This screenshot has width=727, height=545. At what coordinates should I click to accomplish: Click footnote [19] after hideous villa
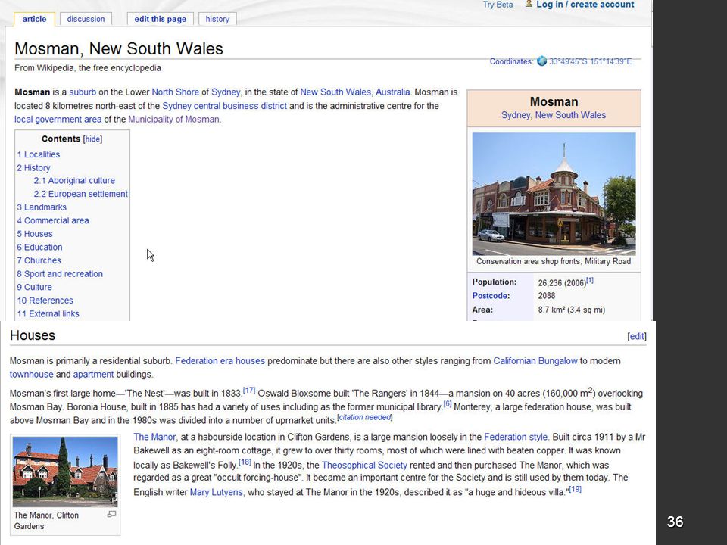pos(575,489)
